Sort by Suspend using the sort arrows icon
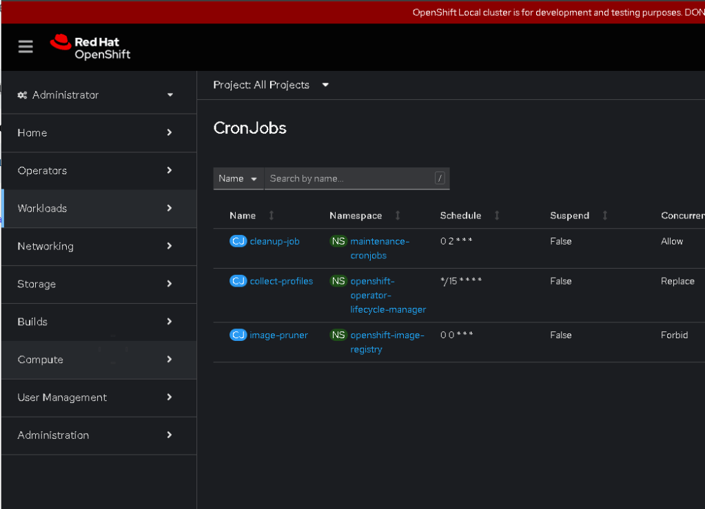Image resolution: width=705 pixels, height=509 pixels. click(605, 216)
